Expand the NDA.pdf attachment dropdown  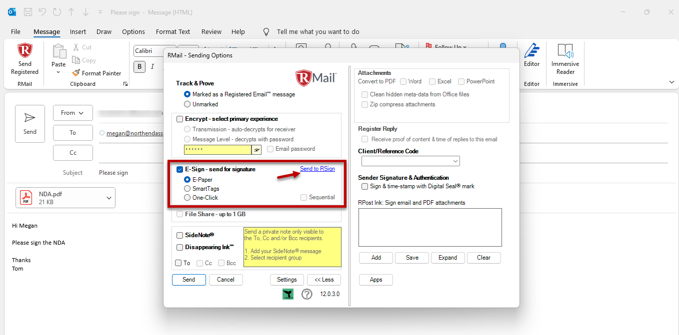click(x=108, y=198)
